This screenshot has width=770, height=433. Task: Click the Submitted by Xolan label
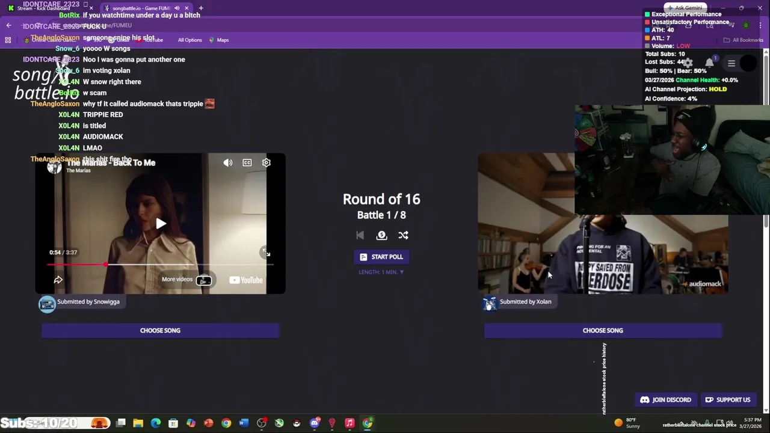tap(525, 301)
